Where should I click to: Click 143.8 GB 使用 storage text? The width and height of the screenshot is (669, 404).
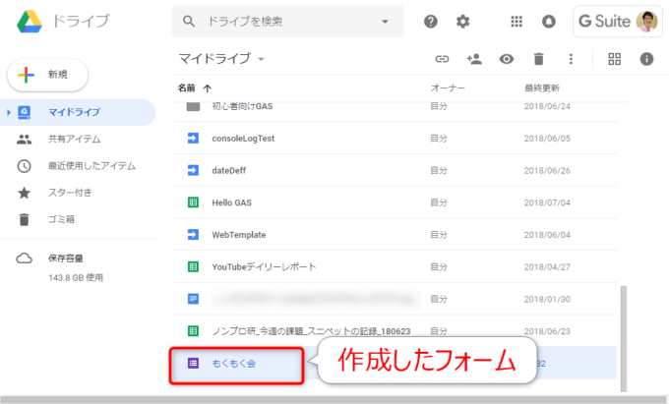76,278
